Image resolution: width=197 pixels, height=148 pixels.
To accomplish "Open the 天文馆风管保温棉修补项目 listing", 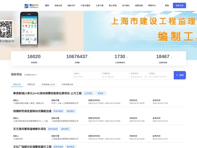I will point(30,129).
